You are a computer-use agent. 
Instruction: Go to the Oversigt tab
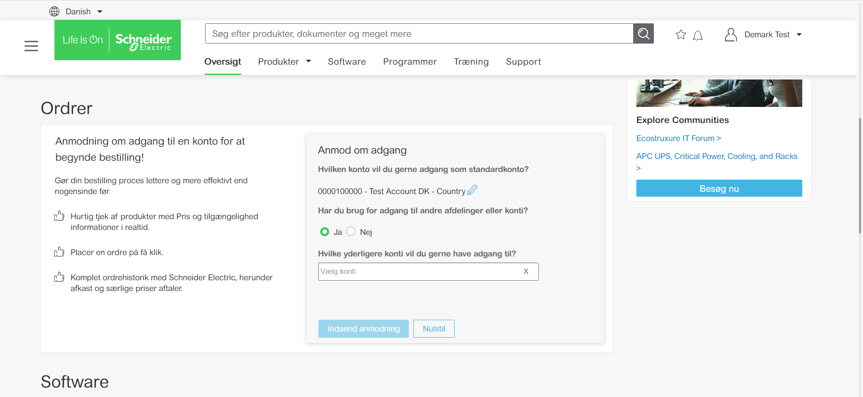[223, 62]
